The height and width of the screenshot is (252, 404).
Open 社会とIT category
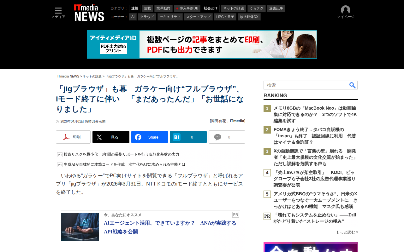[x=211, y=9]
